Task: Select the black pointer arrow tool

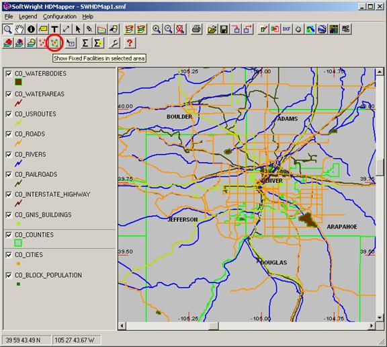Action: pyautogui.click(x=78, y=30)
